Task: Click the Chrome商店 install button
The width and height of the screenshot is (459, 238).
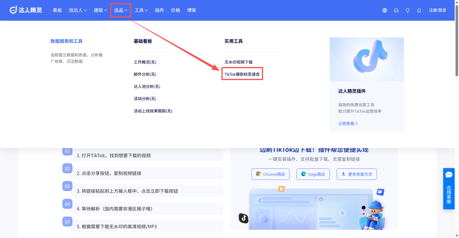Action: point(270,174)
